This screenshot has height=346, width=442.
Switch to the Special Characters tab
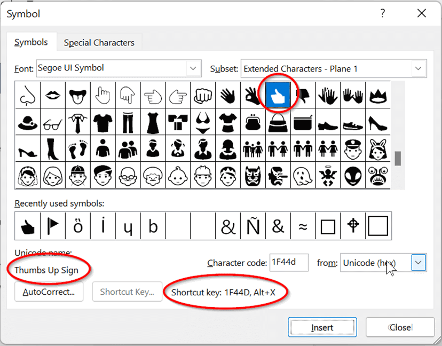click(99, 43)
